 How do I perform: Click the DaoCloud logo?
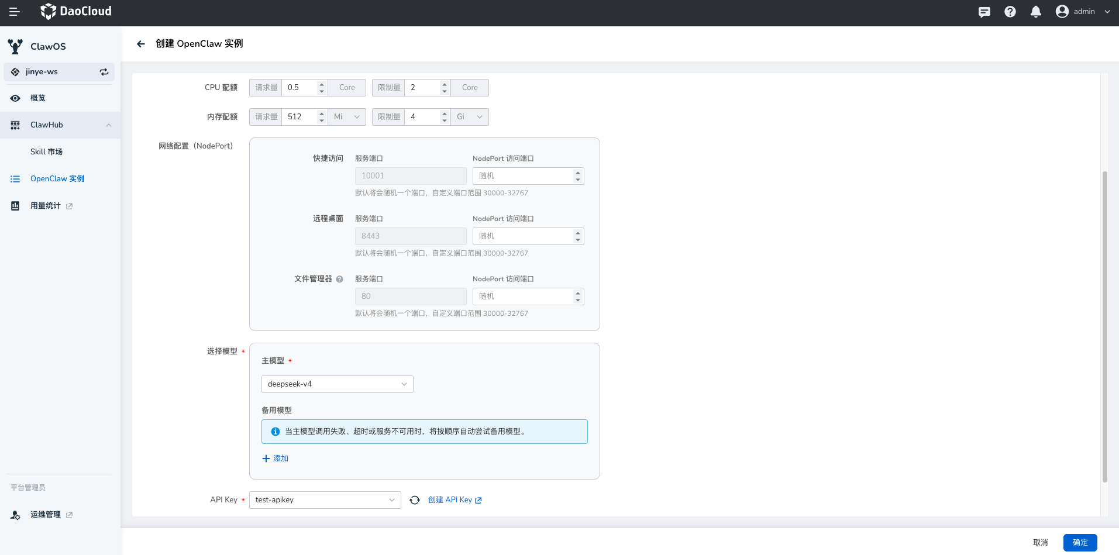click(76, 11)
